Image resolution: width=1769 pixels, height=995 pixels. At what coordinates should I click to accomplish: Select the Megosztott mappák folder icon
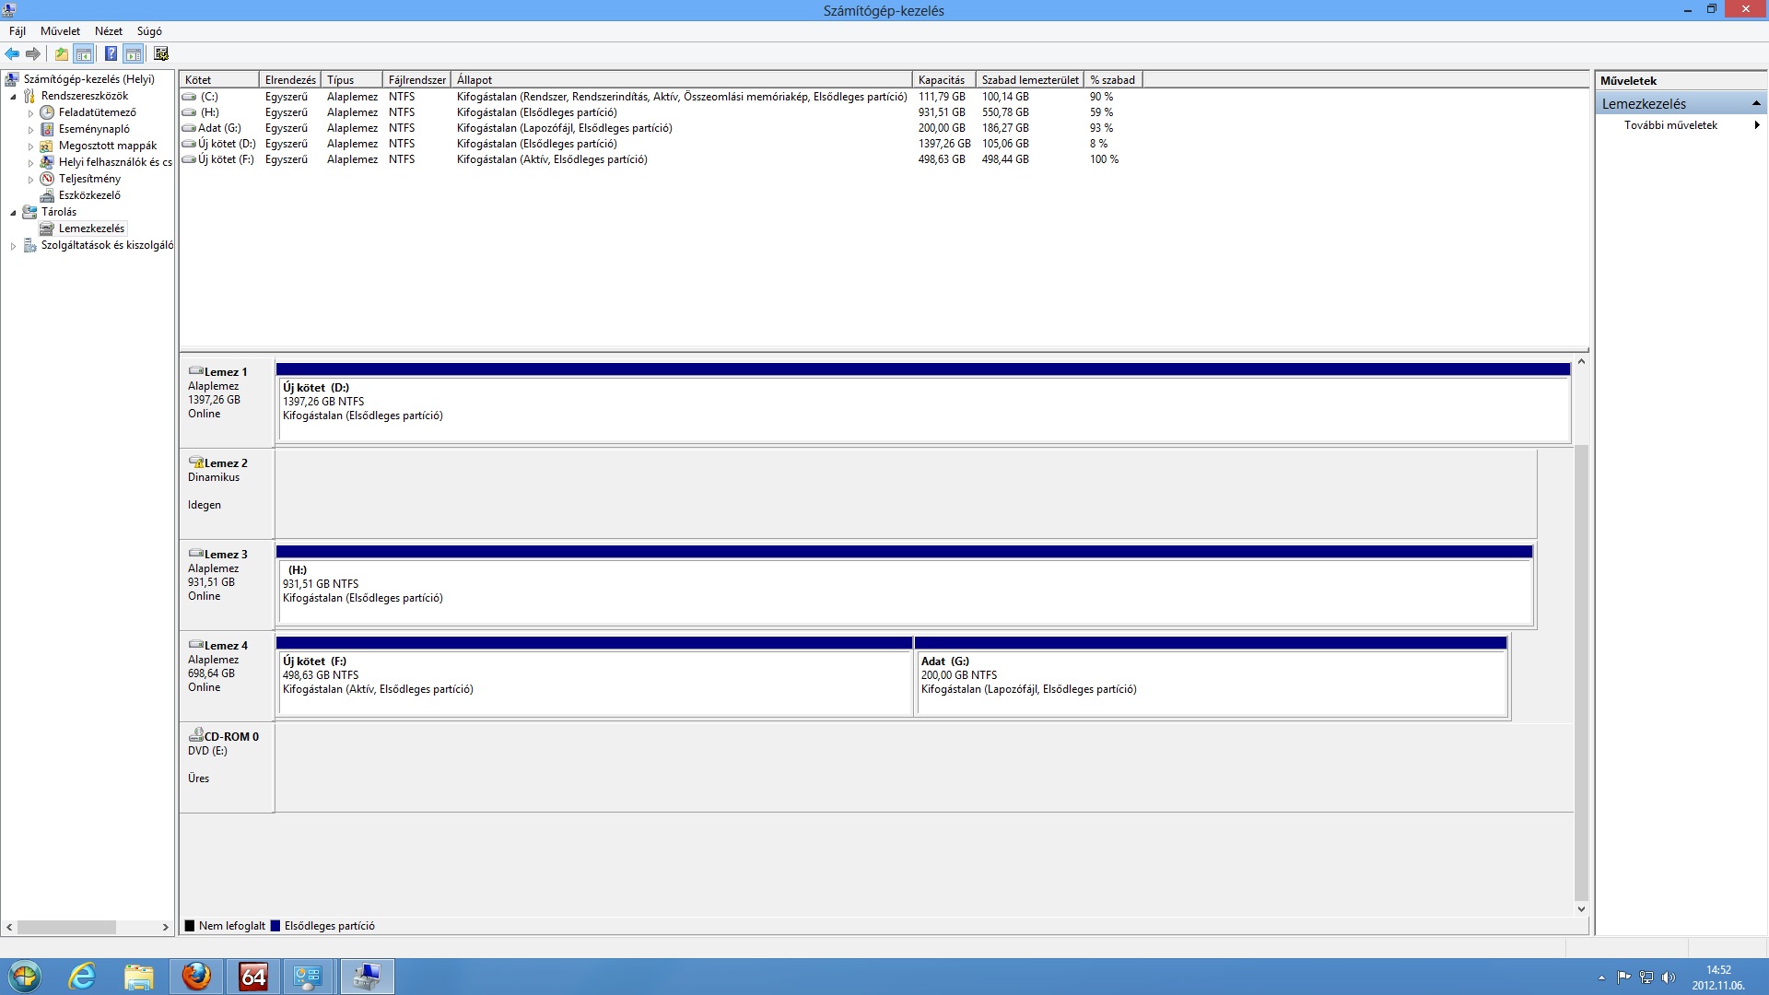tap(47, 146)
